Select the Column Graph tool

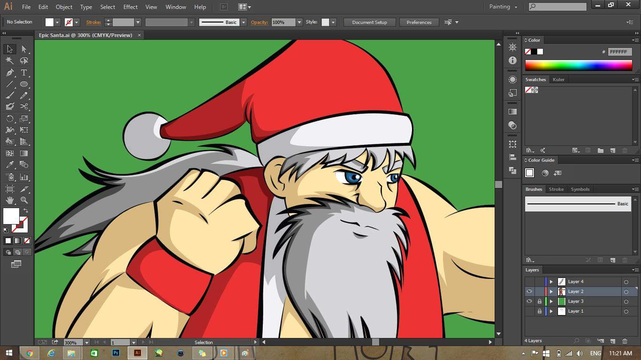coord(24,177)
